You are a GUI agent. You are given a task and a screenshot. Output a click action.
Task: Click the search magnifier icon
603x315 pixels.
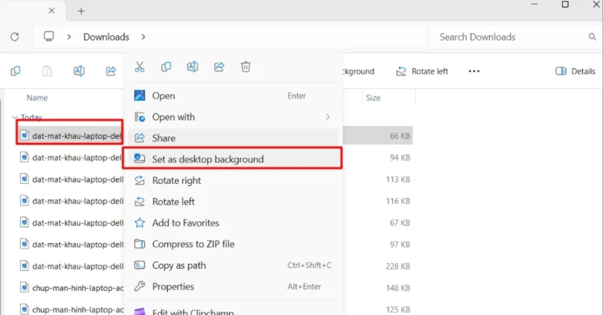592,37
